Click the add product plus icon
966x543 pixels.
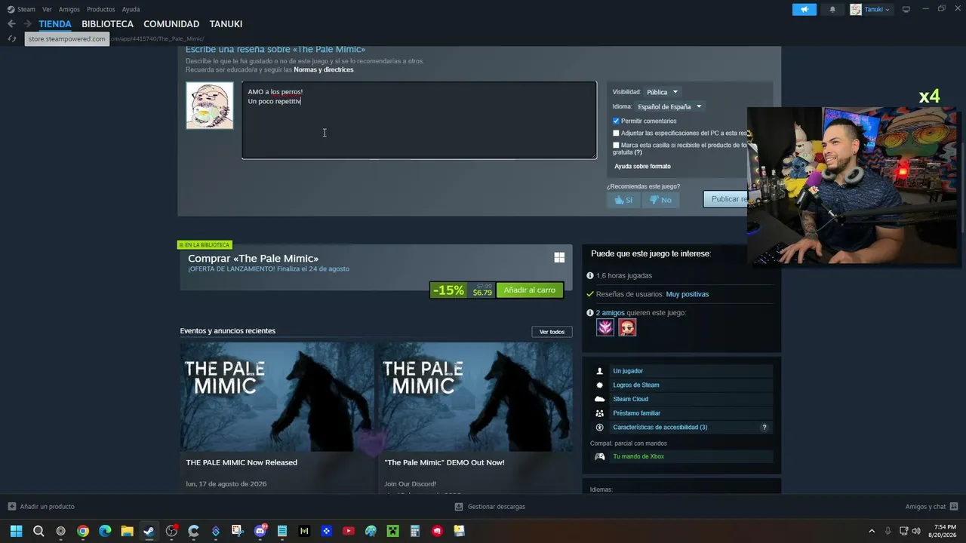click(11, 507)
